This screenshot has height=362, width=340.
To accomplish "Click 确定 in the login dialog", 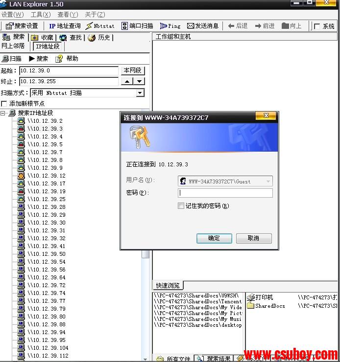I will tap(214, 238).
